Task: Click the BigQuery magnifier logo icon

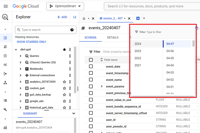Action: (5, 17)
